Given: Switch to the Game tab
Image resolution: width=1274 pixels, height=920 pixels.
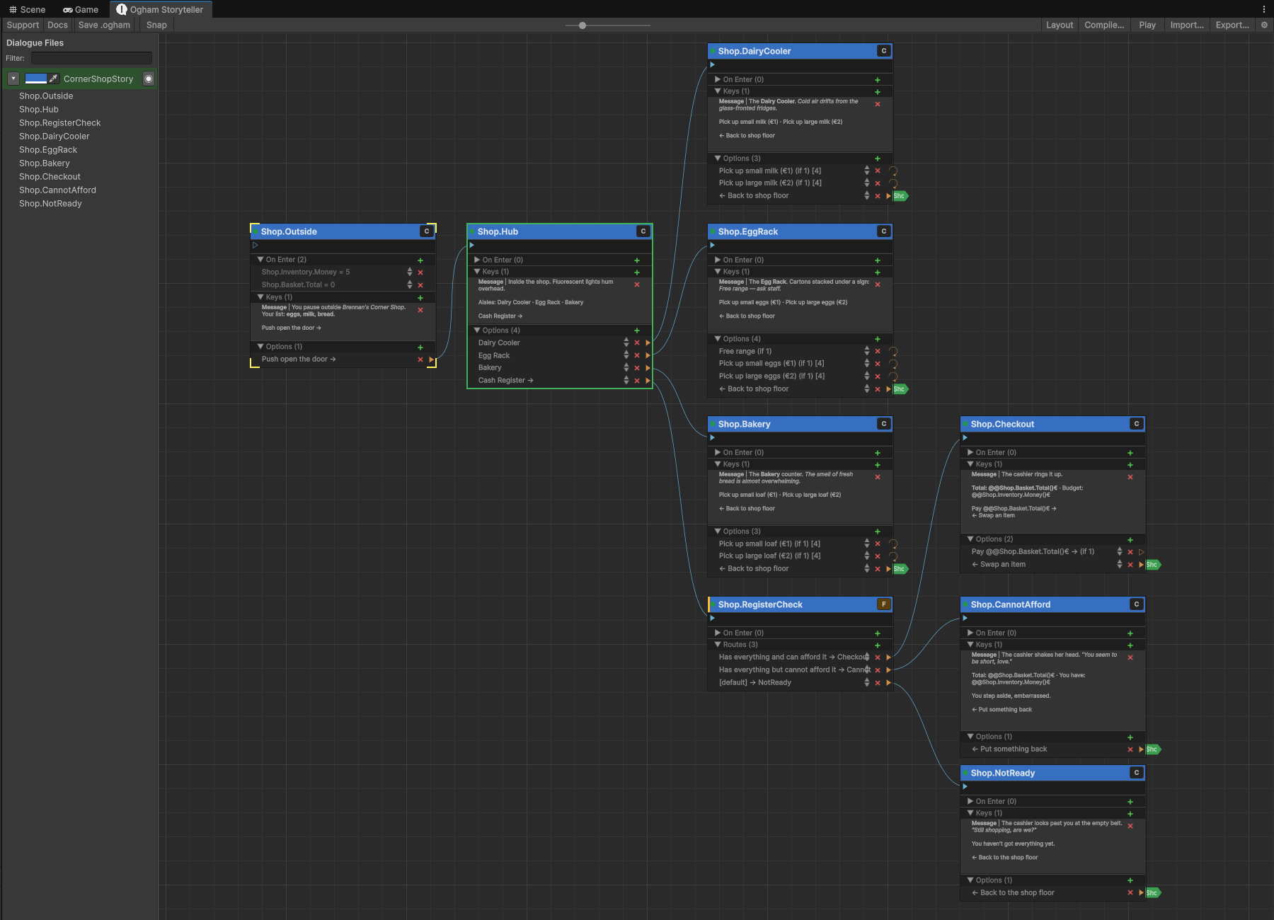Looking at the screenshot, I should pyautogui.click(x=81, y=9).
